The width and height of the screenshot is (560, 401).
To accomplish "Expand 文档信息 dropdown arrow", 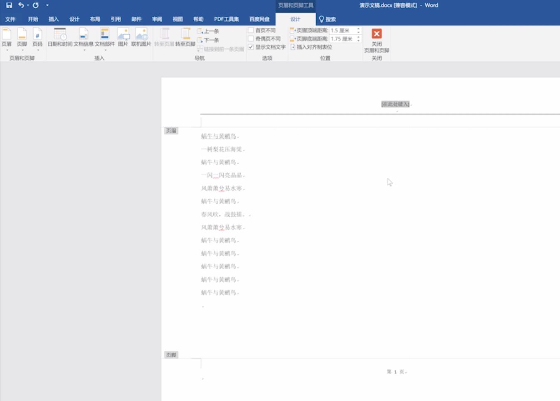I will (84, 50).
